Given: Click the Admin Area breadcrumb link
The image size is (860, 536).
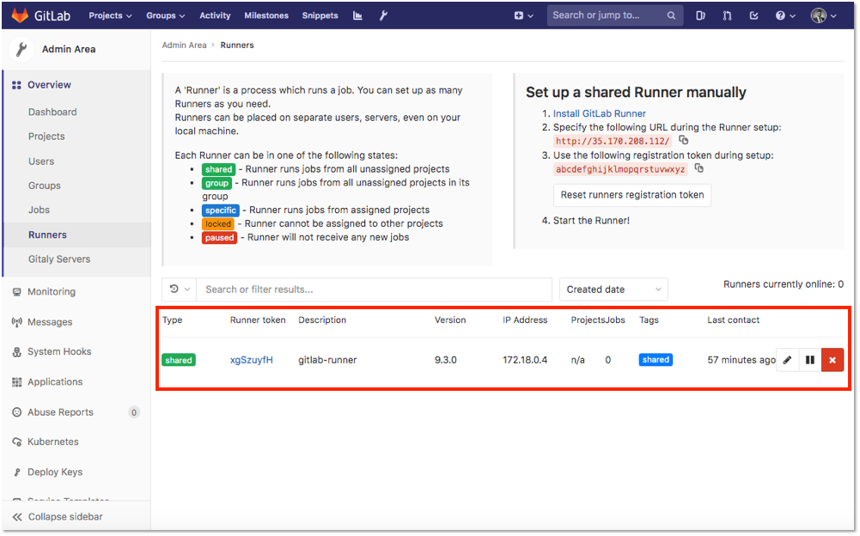Looking at the screenshot, I should [x=184, y=45].
